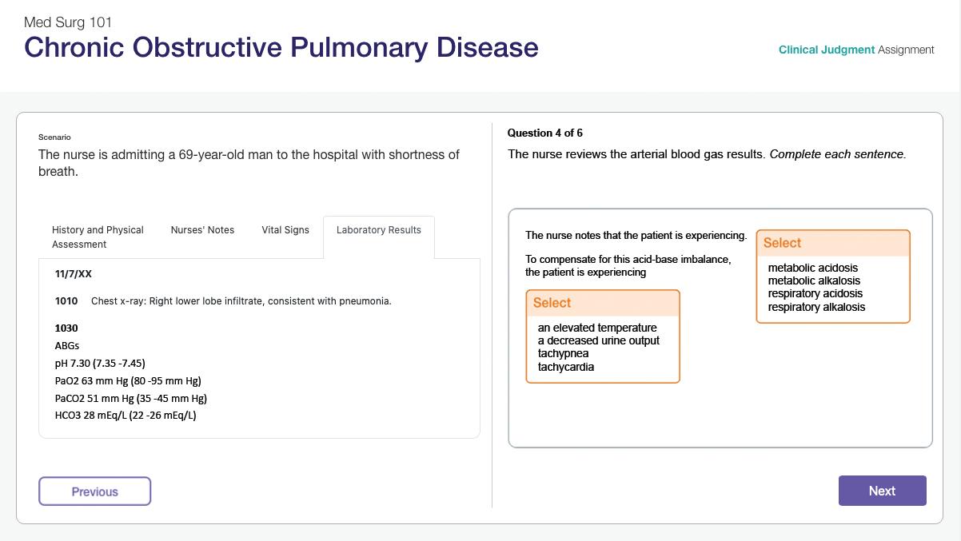Open the acid-base imbalance Select dropdown header
Viewport: 961px width, 541px height.
(832, 243)
